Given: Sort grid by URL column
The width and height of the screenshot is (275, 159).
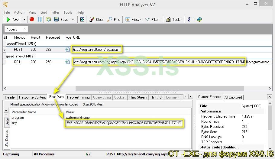Looking at the screenshot, I should coord(76,37).
